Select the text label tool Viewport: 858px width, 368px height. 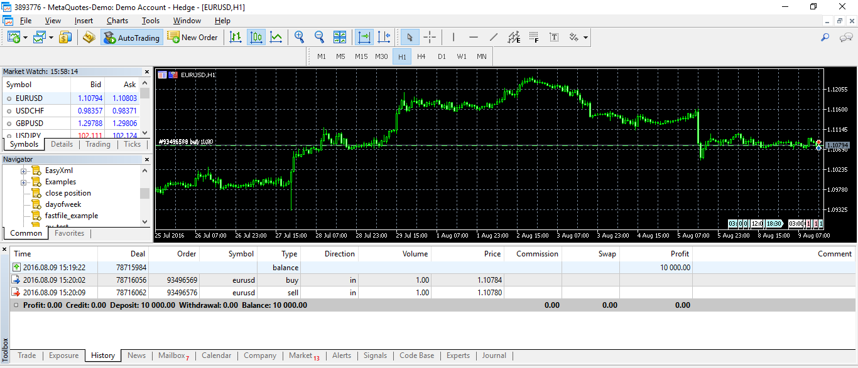(554, 38)
